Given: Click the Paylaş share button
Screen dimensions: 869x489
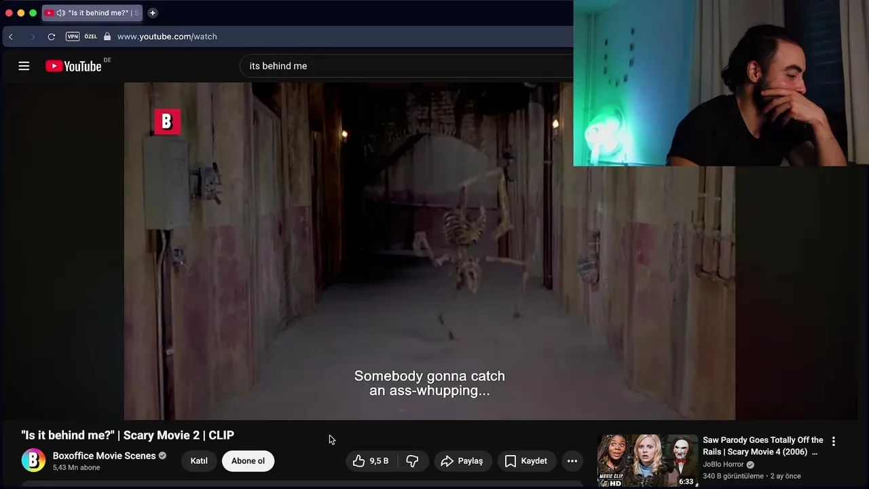Looking at the screenshot, I should 462,461.
